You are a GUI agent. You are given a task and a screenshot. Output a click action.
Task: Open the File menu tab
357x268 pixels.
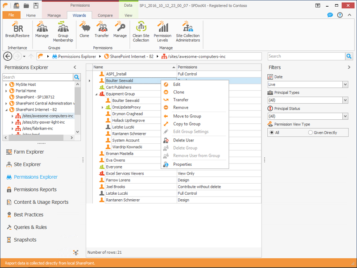tap(11, 15)
